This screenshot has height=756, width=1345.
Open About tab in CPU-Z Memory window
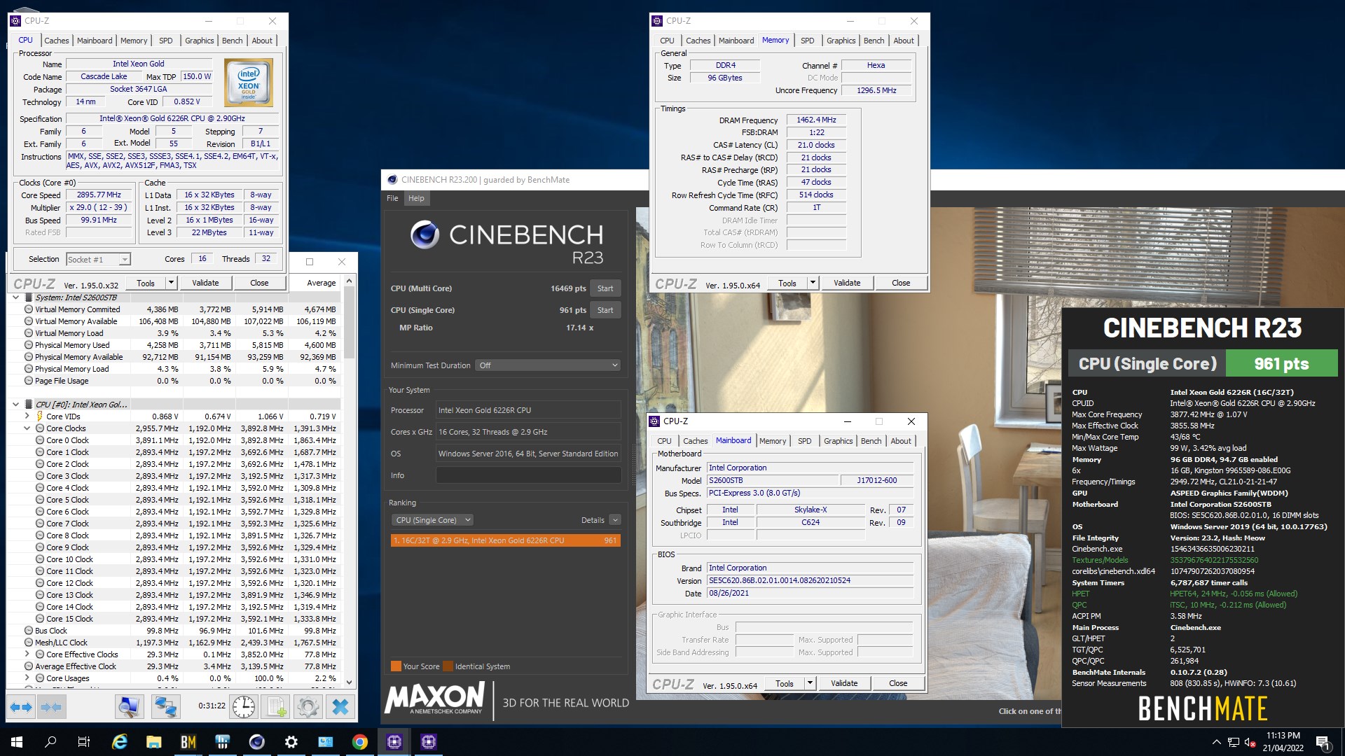[x=903, y=41]
